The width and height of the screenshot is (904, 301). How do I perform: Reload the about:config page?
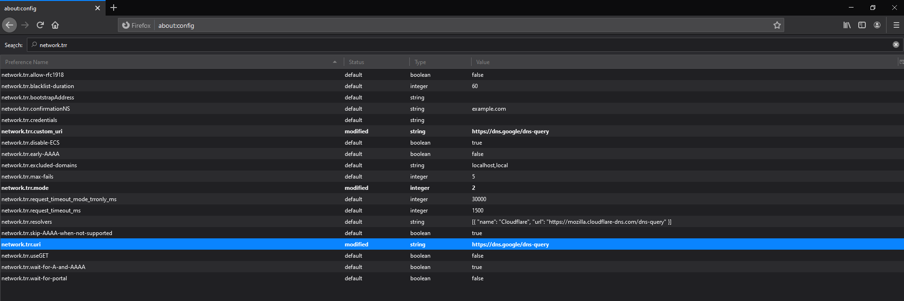pyautogui.click(x=40, y=25)
